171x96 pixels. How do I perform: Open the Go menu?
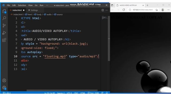click(x=36, y=5)
